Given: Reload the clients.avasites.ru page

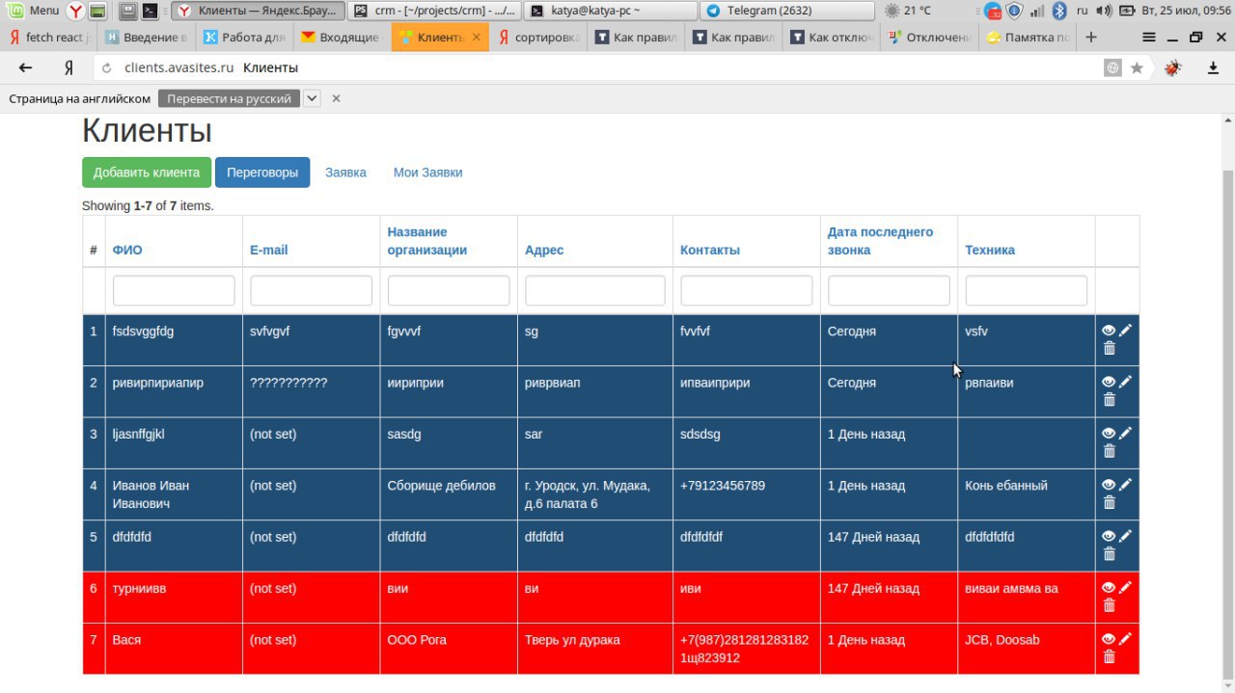Looking at the screenshot, I should (106, 67).
